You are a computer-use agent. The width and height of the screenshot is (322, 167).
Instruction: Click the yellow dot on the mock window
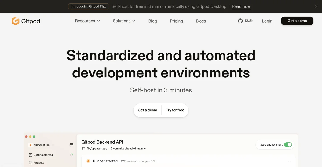[30, 137]
